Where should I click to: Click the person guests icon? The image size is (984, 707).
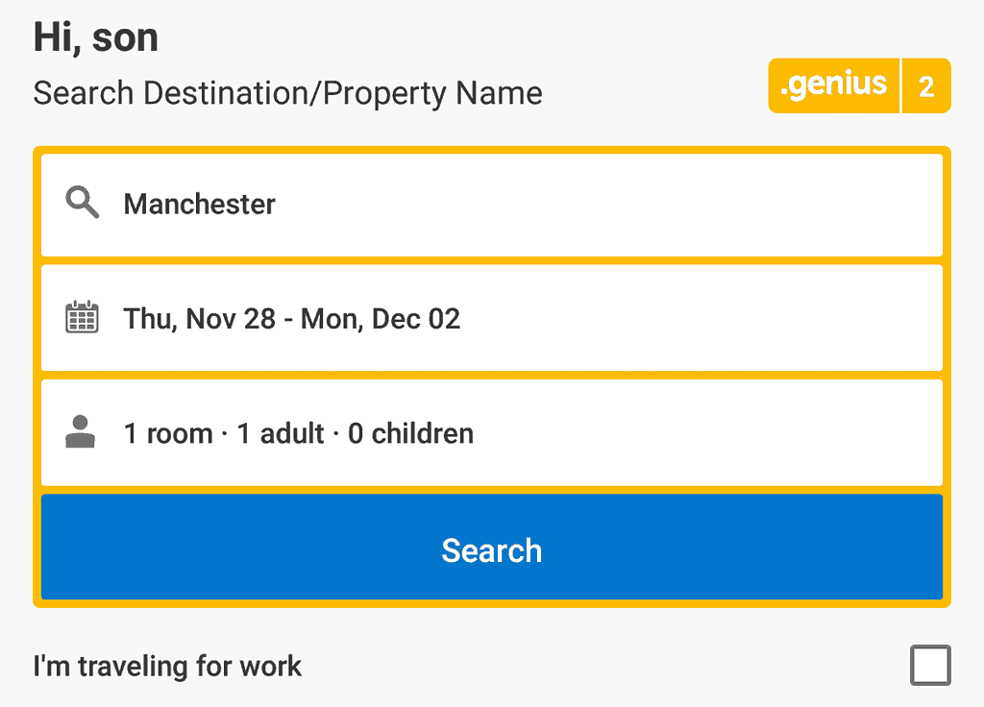click(81, 431)
